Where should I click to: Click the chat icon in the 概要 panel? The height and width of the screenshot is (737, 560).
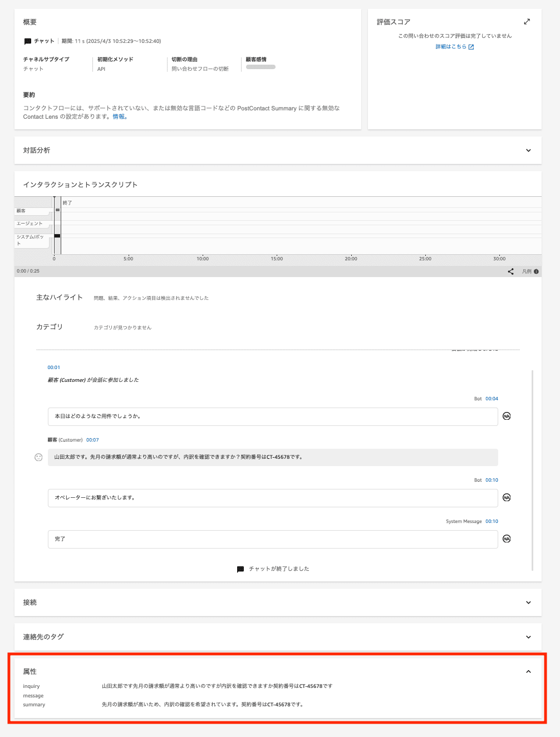tap(28, 41)
